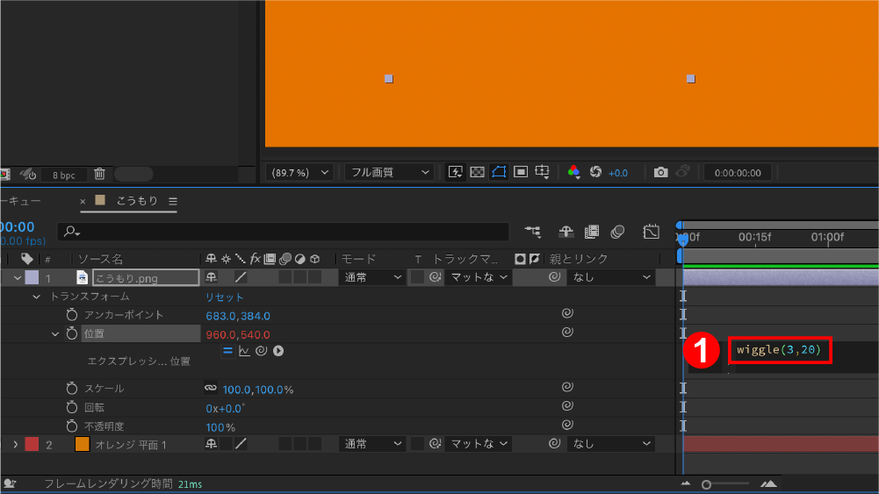Click the region of interest icon
879x494 pixels.
[x=521, y=172]
